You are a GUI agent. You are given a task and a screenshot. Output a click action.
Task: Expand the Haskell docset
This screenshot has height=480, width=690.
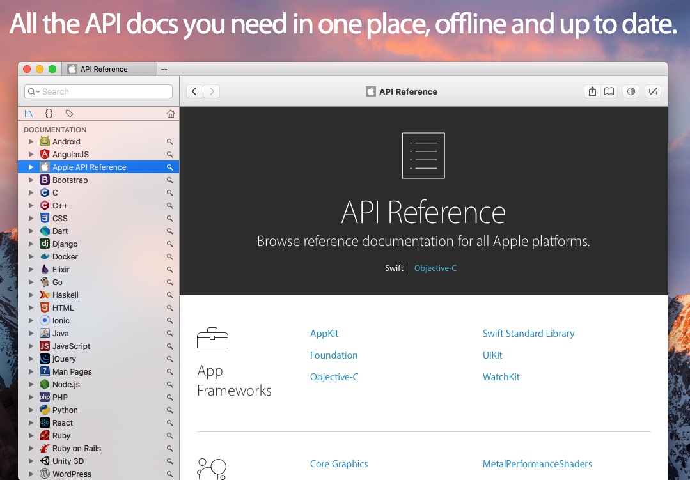[x=31, y=295]
